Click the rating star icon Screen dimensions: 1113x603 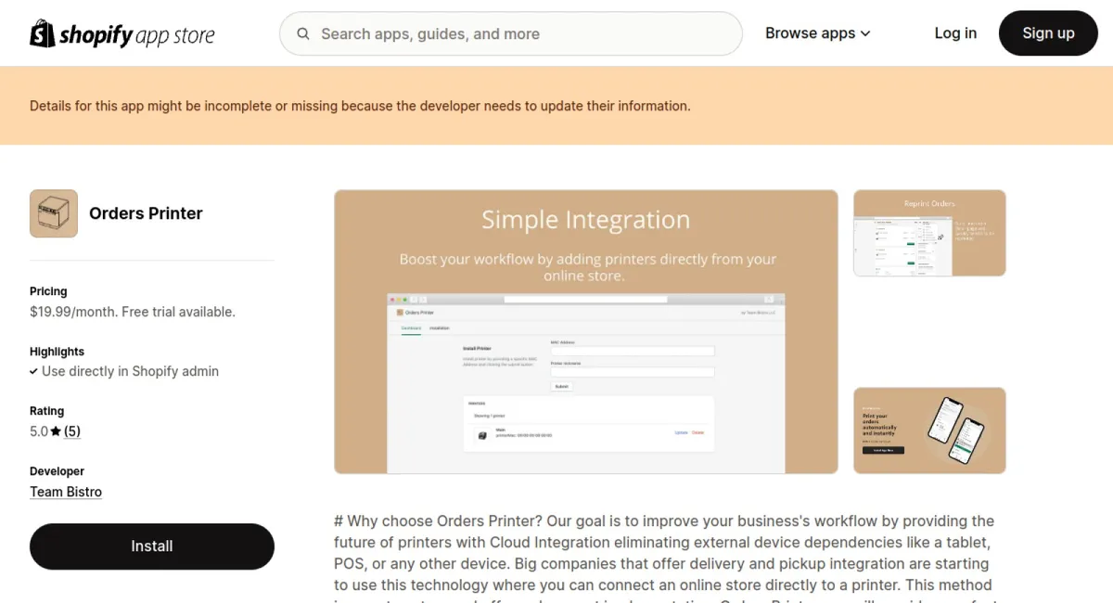56,431
